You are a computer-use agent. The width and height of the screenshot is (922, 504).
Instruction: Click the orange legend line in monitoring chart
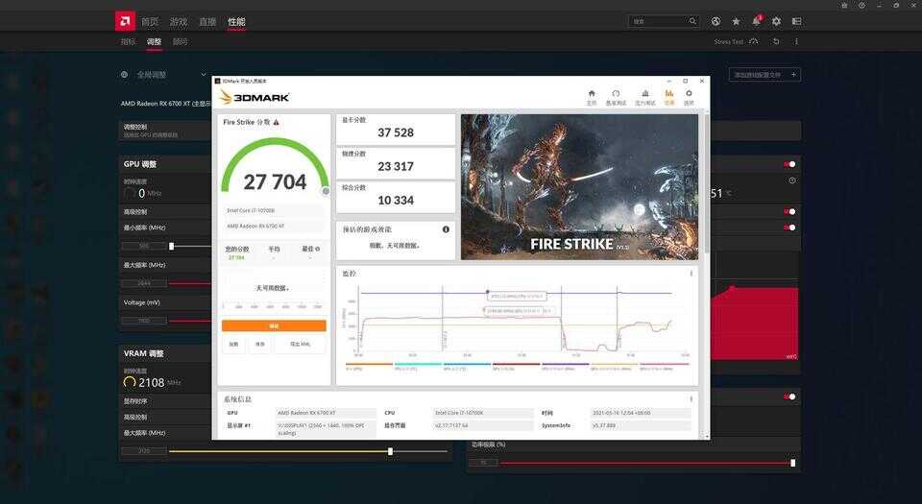[369, 364]
